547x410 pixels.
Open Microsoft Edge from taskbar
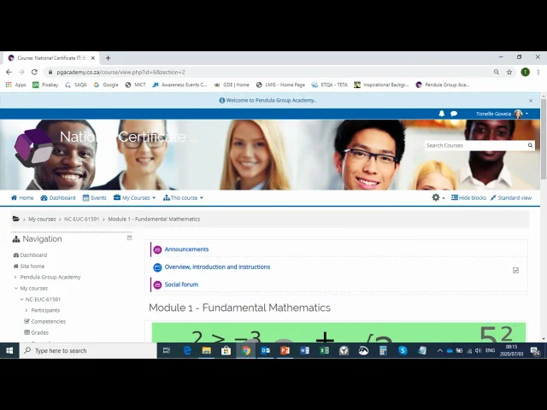[x=187, y=351]
